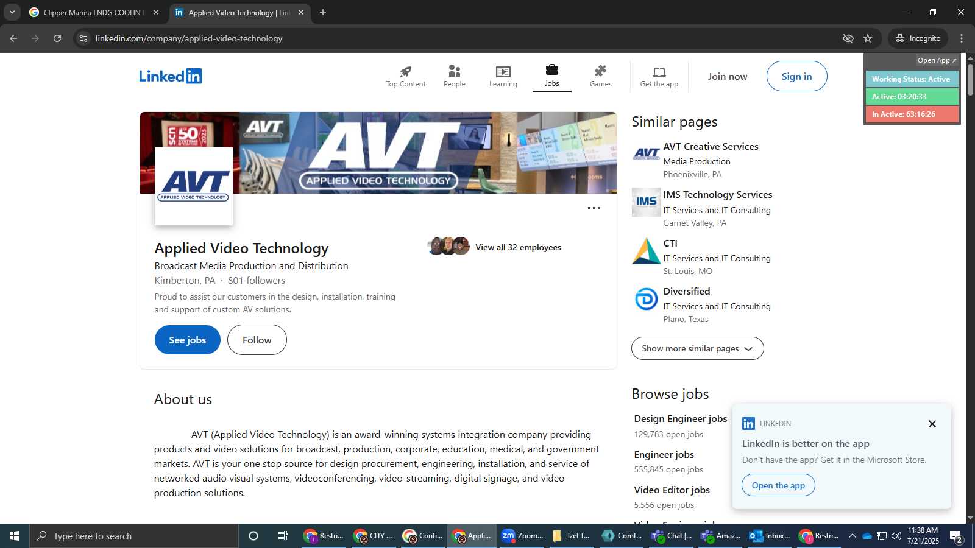
Task: Show hidden system tray icons
Action: [852, 536]
